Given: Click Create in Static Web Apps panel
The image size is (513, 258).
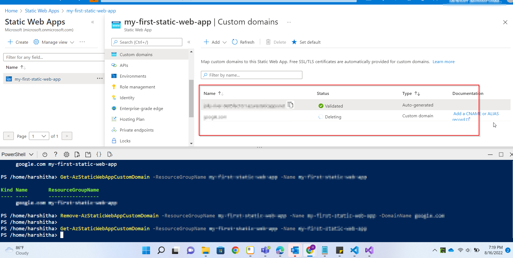Looking at the screenshot, I should point(18,42).
